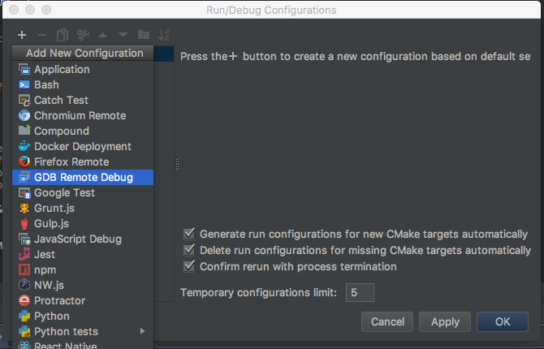This screenshot has height=349, width=544.
Task: Click the Temporary configurations limit field
Action: [x=360, y=292]
